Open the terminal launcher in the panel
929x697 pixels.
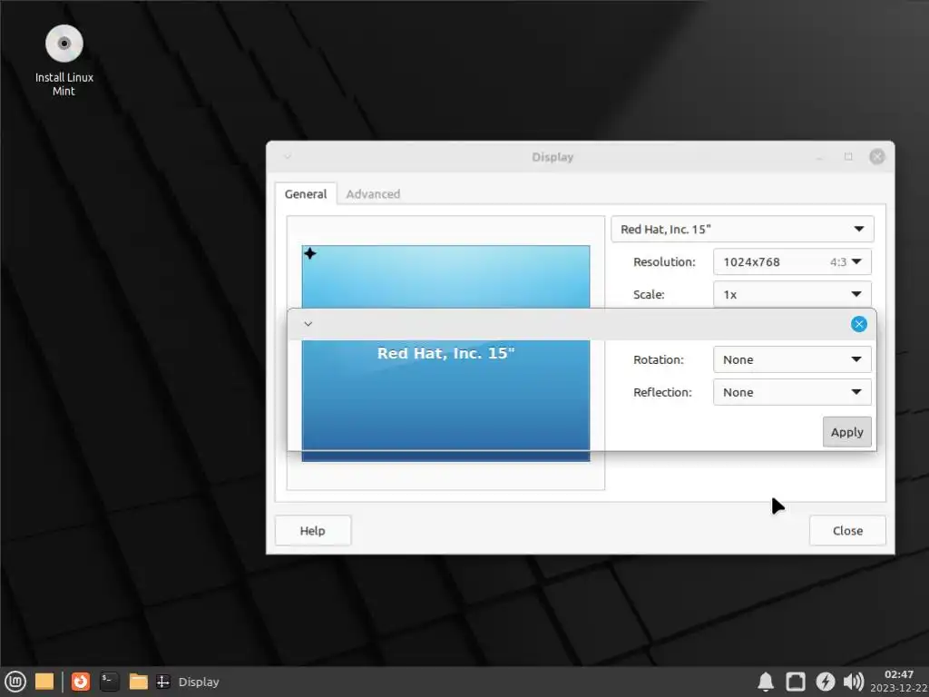110,682
